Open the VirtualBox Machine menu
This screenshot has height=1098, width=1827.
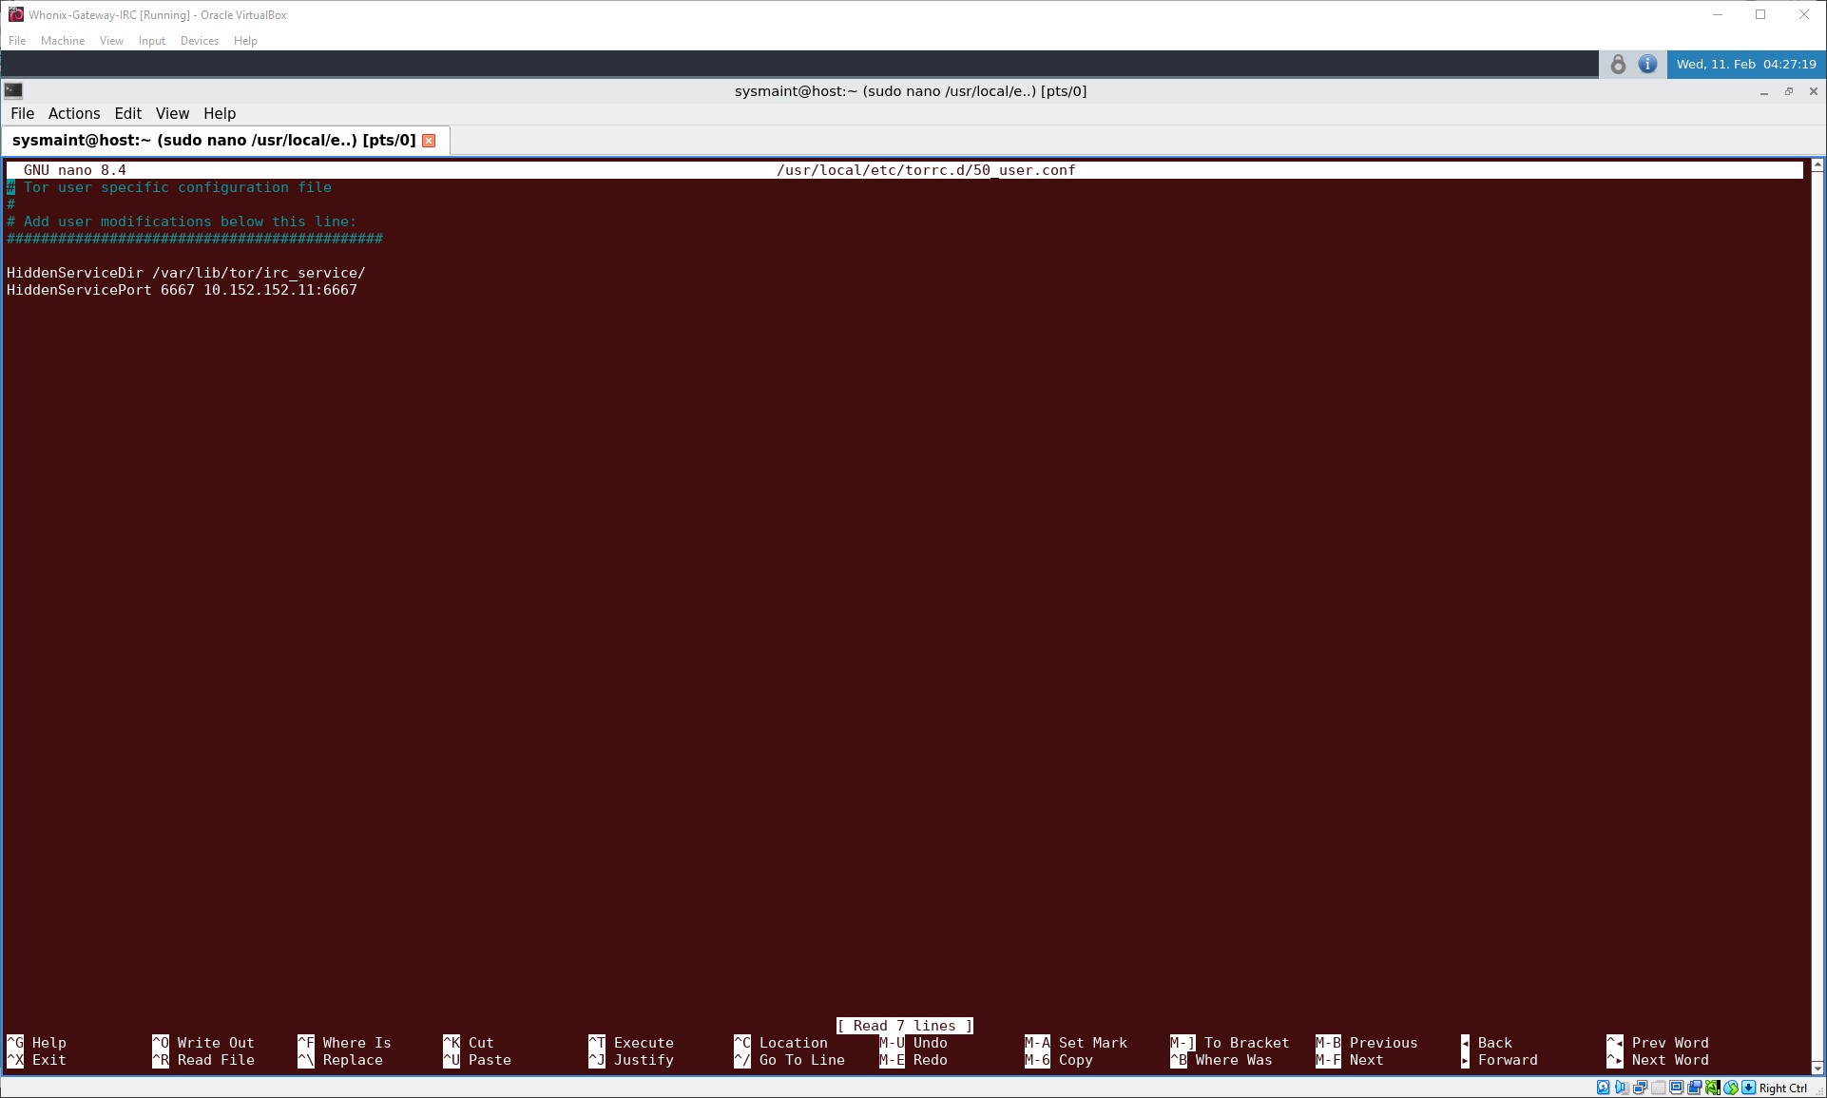[63, 41]
